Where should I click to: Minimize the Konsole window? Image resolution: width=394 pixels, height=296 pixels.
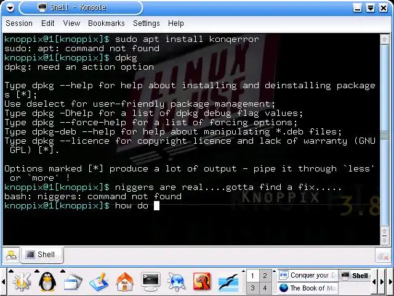[x=357, y=8]
